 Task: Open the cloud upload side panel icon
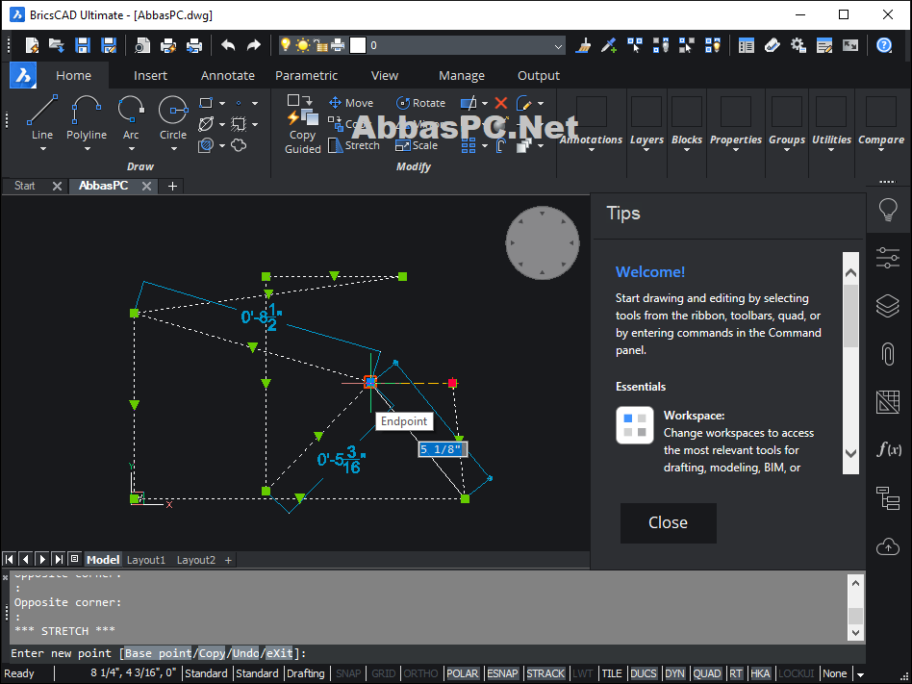tap(888, 546)
